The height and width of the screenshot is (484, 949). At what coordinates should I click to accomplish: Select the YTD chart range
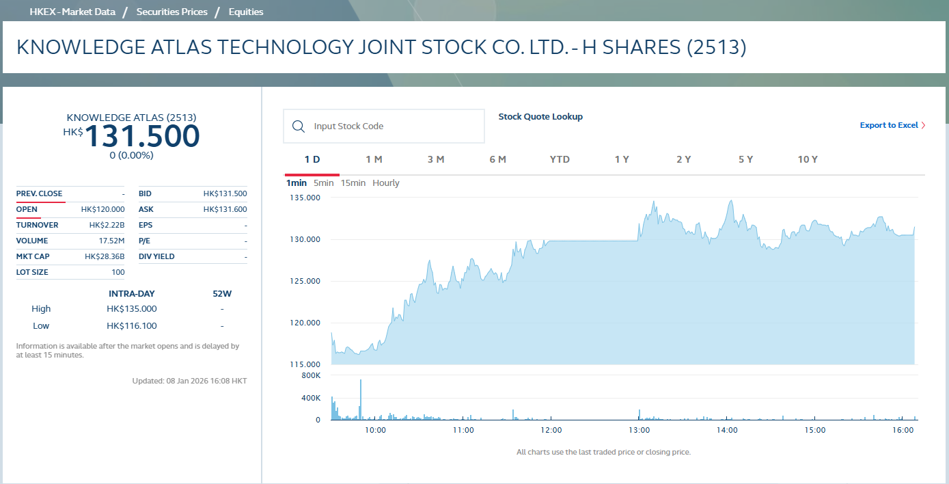(x=560, y=159)
